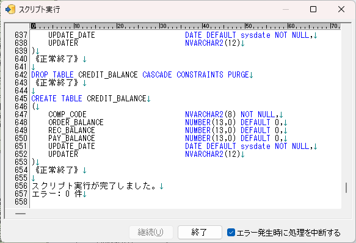The height and width of the screenshot is (243, 356).
Task: Click the CREATE TABLE CREDIT_BALANCE line
Action: coord(91,98)
